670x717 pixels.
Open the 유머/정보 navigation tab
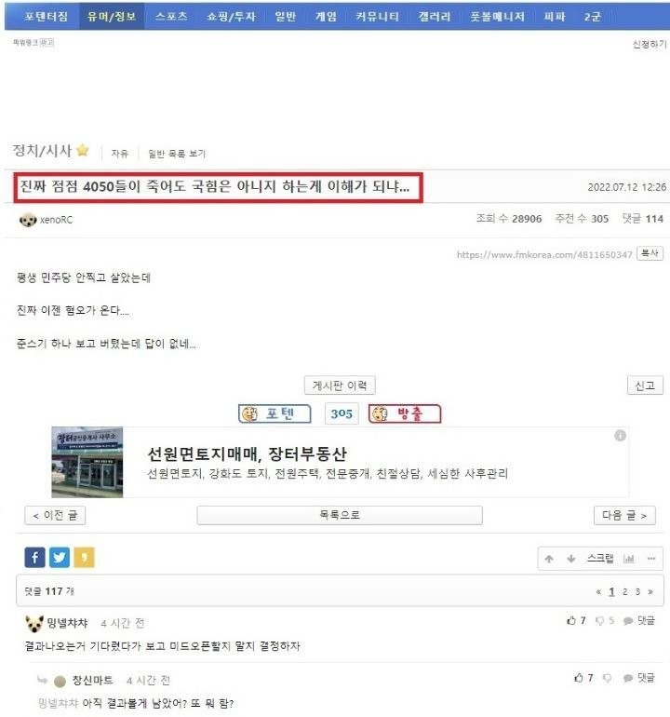tap(112, 17)
